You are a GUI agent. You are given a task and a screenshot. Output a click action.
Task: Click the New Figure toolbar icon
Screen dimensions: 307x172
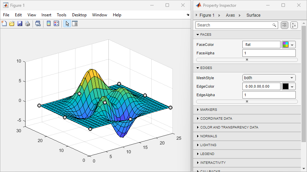[x=4, y=24]
